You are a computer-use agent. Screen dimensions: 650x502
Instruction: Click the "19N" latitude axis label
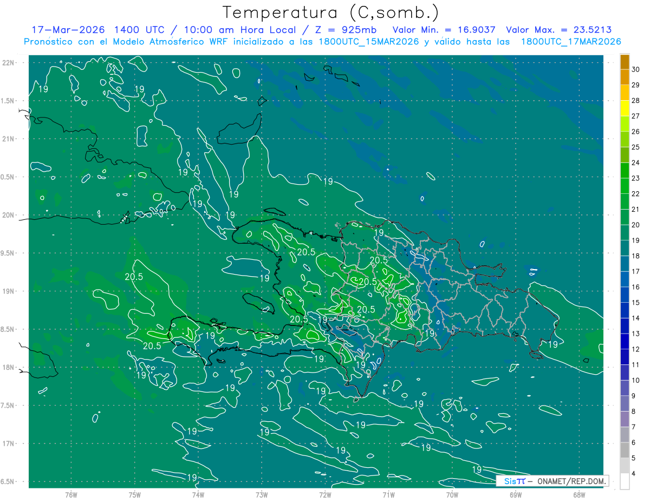point(9,291)
